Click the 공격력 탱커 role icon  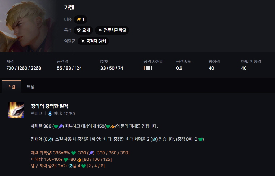(82, 41)
